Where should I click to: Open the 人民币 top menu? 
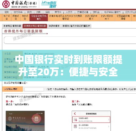69,12
